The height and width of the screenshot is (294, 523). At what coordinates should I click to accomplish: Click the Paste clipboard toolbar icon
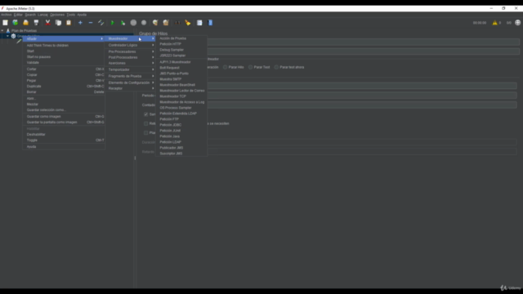tap(69, 23)
